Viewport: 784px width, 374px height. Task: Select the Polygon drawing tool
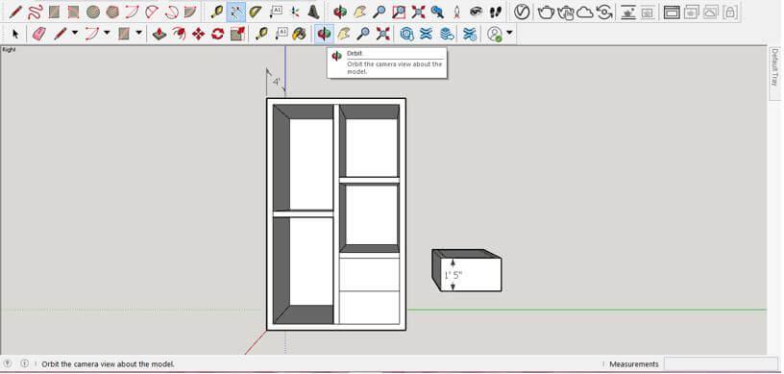[112, 12]
